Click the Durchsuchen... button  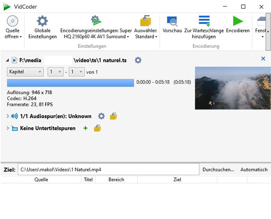point(218,170)
